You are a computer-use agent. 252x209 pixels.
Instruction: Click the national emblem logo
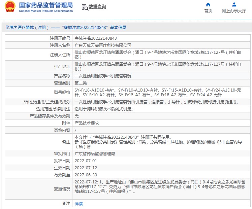10,7
